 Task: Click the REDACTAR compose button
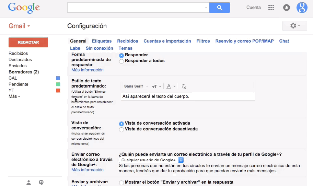(28, 42)
